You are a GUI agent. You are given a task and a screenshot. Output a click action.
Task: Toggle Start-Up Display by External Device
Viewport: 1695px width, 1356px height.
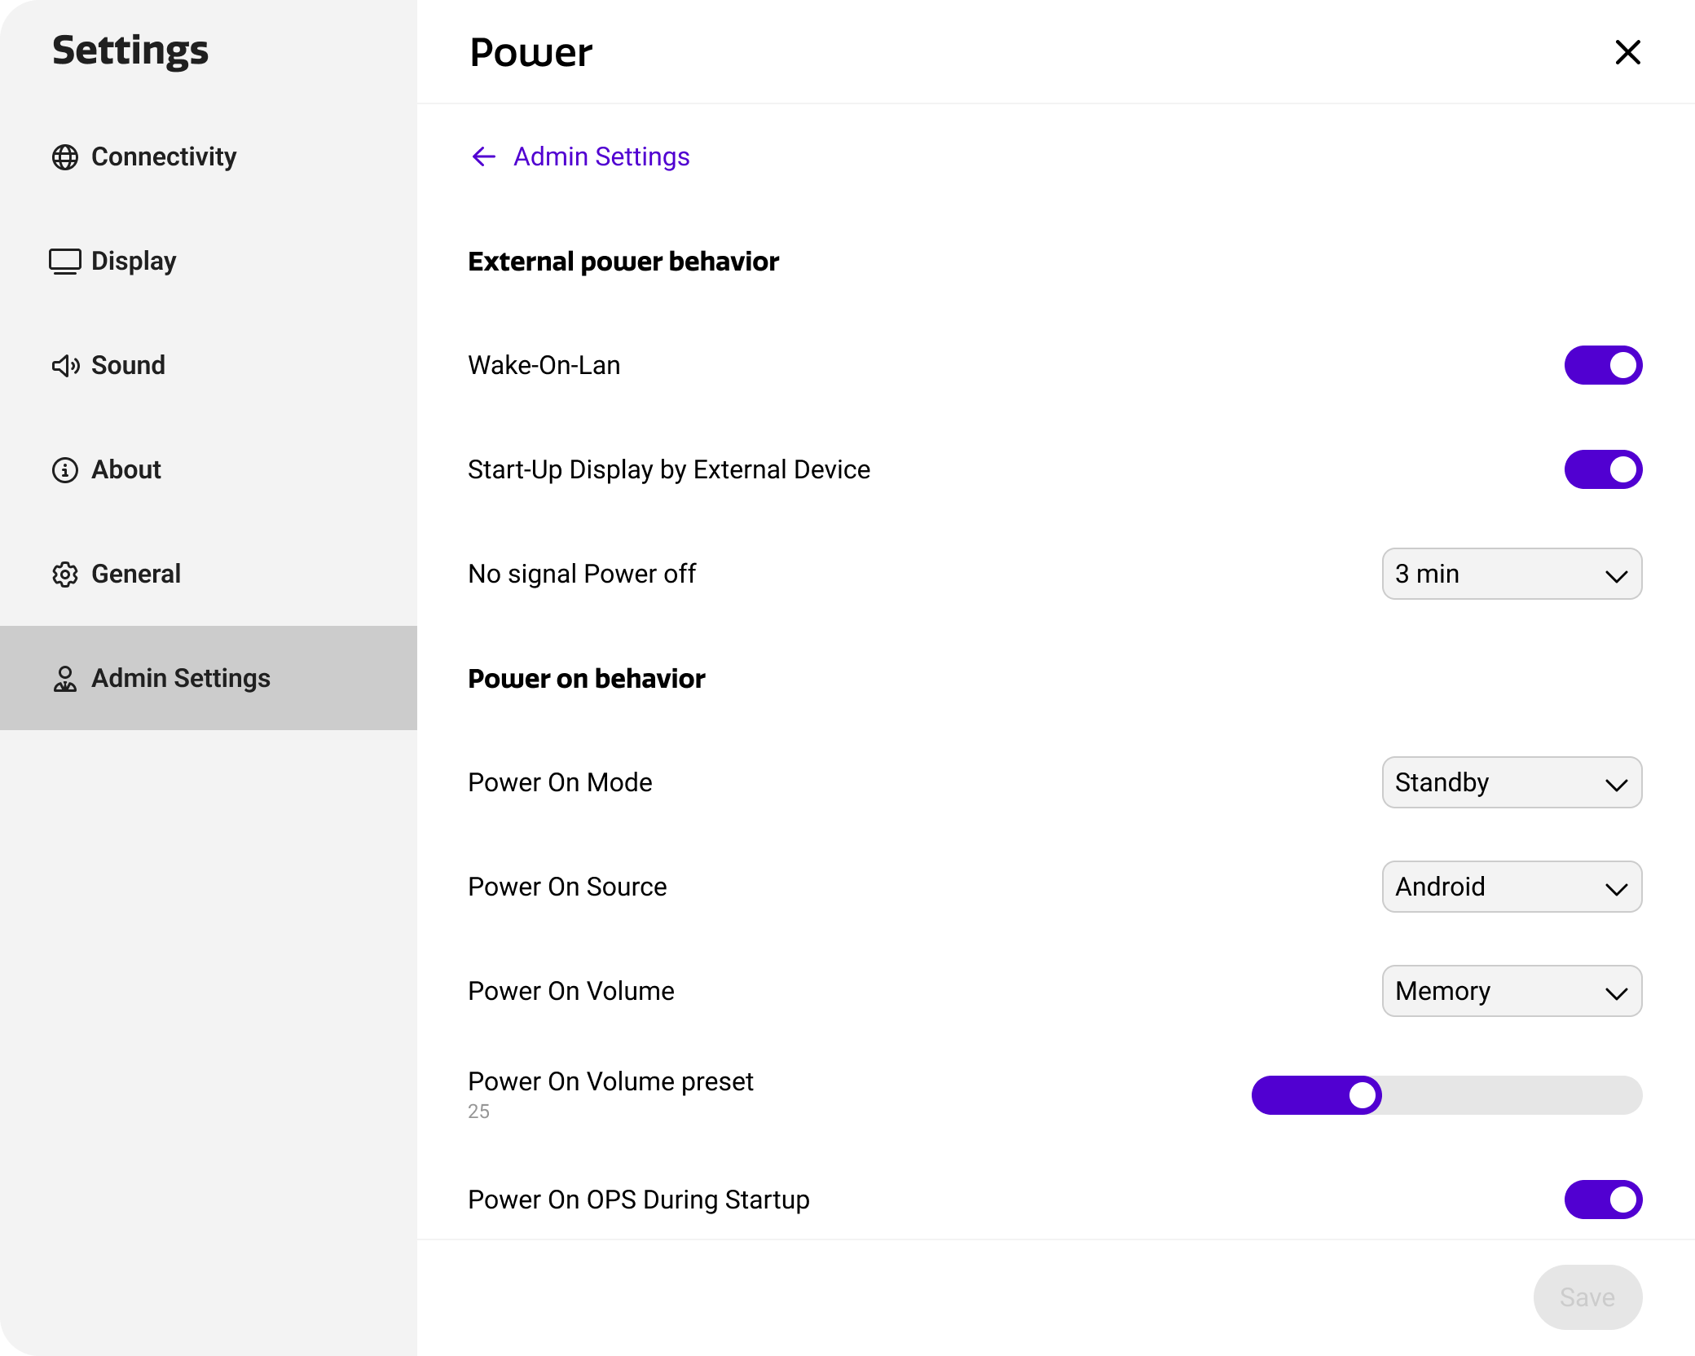(x=1602, y=469)
